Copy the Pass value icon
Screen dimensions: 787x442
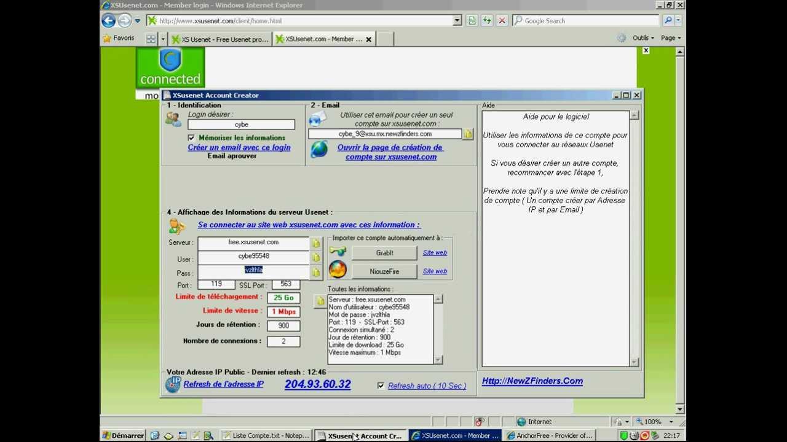(x=315, y=273)
